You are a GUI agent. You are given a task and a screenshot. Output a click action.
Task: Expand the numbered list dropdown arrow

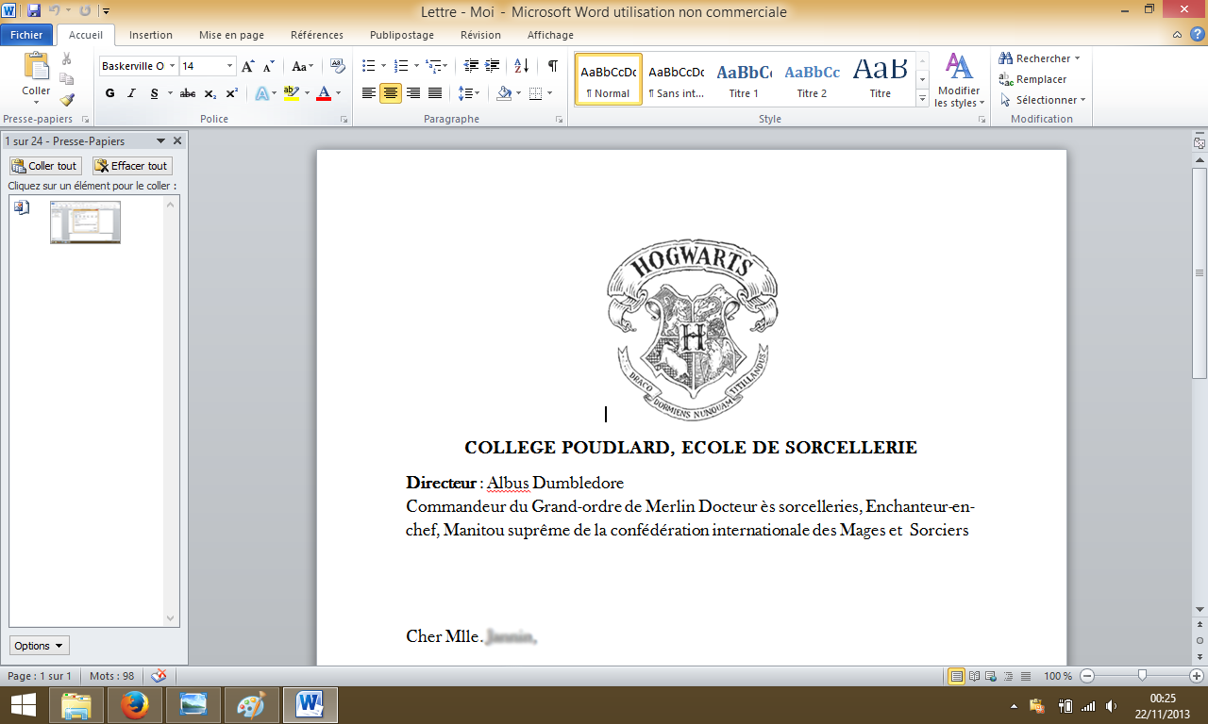tap(415, 66)
